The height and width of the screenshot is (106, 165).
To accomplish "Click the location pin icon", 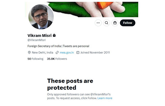I will point(29,52).
